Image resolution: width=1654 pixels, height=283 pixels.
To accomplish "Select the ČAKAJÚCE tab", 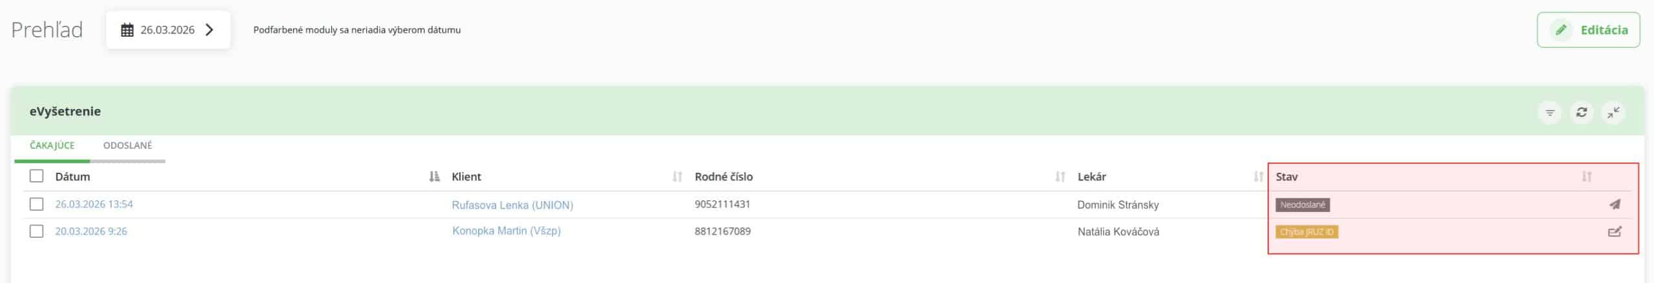I will coord(52,146).
